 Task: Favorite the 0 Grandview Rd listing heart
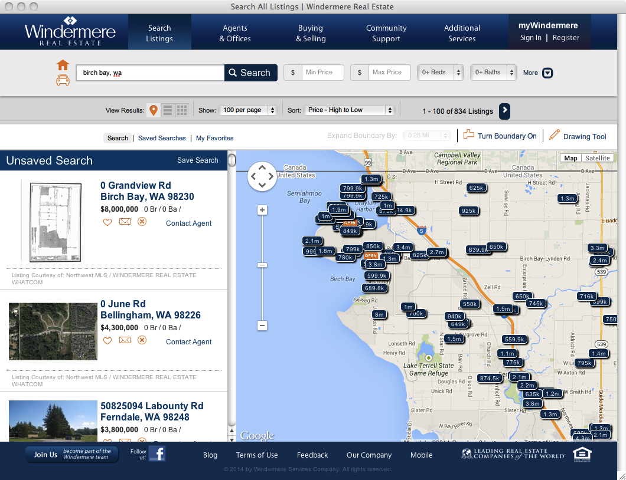click(x=107, y=222)
